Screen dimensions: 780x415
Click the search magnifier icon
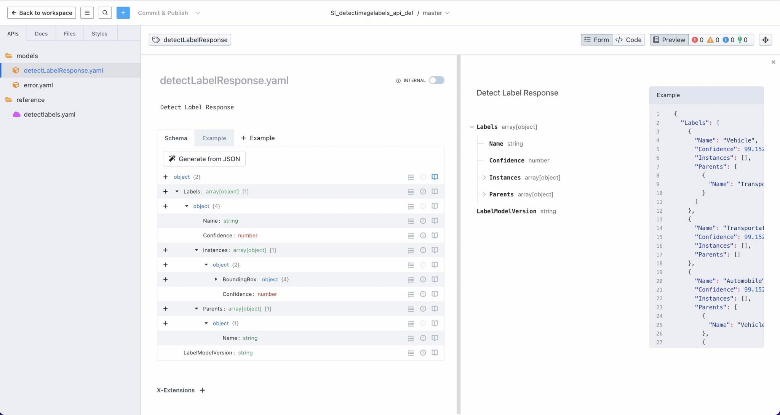pos(105,13)
